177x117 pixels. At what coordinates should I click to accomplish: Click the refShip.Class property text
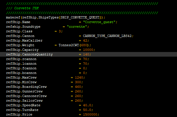pyautogui.click(x=19, y=31)
